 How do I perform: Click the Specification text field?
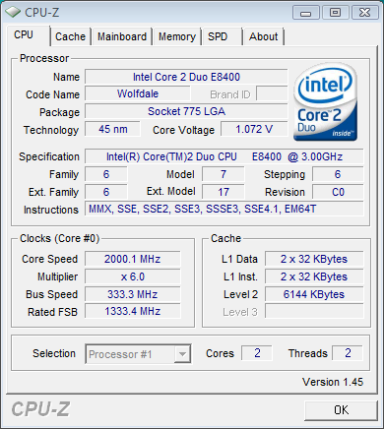click(x=224, y=156)
